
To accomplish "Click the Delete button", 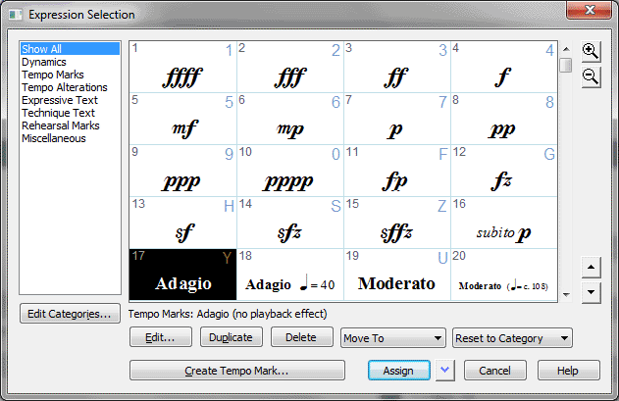I will point(301,337).
